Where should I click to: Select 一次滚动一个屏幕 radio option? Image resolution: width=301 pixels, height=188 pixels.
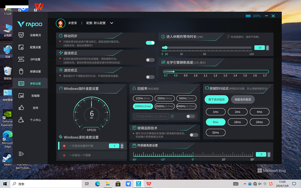(x=64, y=155)
